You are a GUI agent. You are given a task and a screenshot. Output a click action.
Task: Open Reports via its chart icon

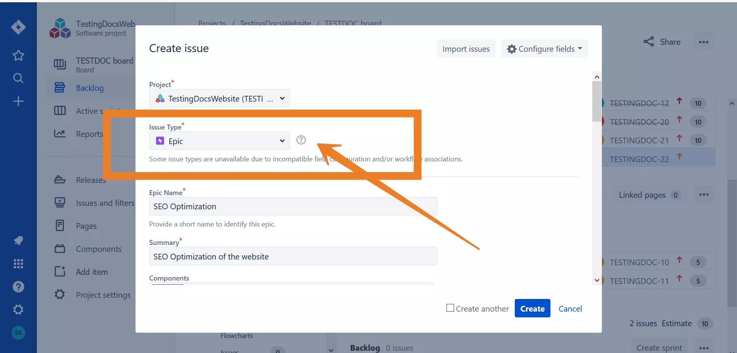(x=60, y=133)
